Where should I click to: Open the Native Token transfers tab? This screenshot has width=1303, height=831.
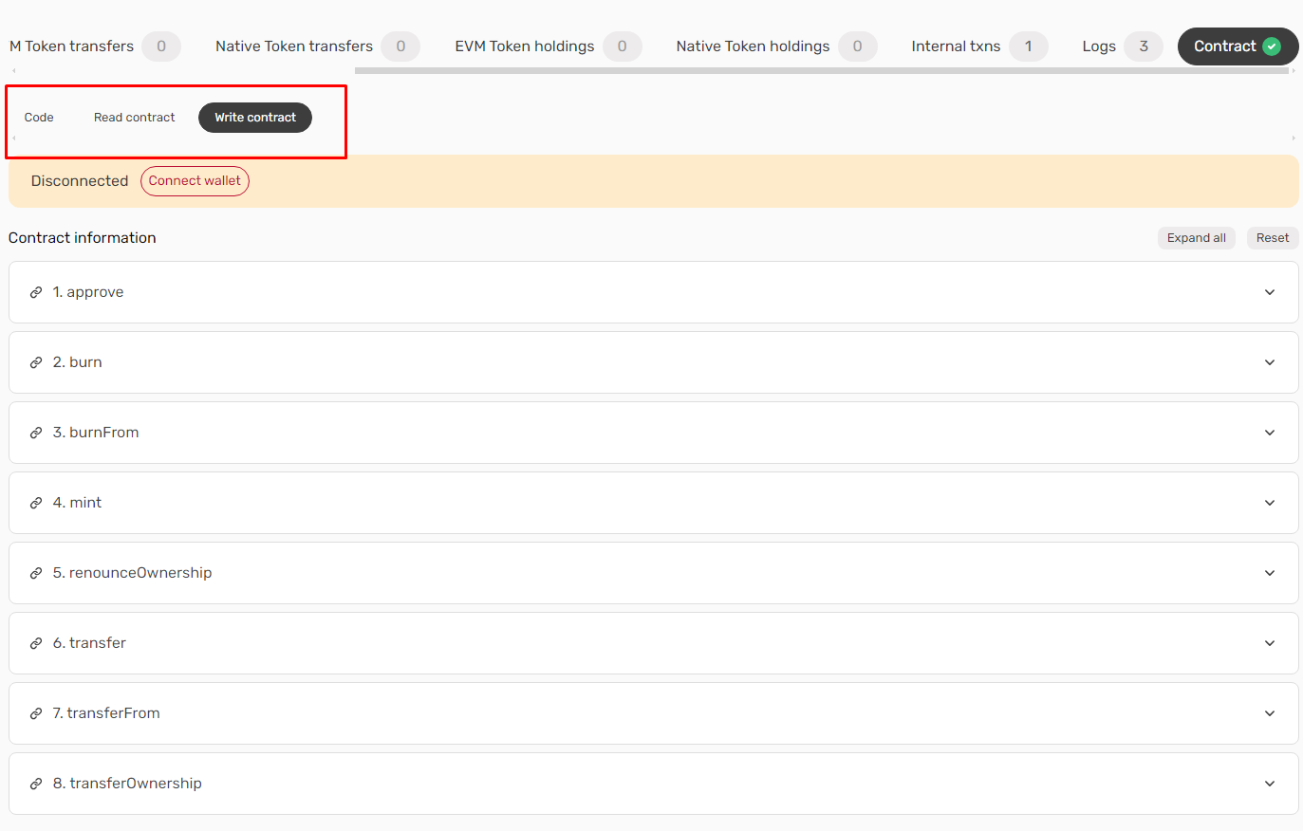pyautogui.click(x=317, y=46)
